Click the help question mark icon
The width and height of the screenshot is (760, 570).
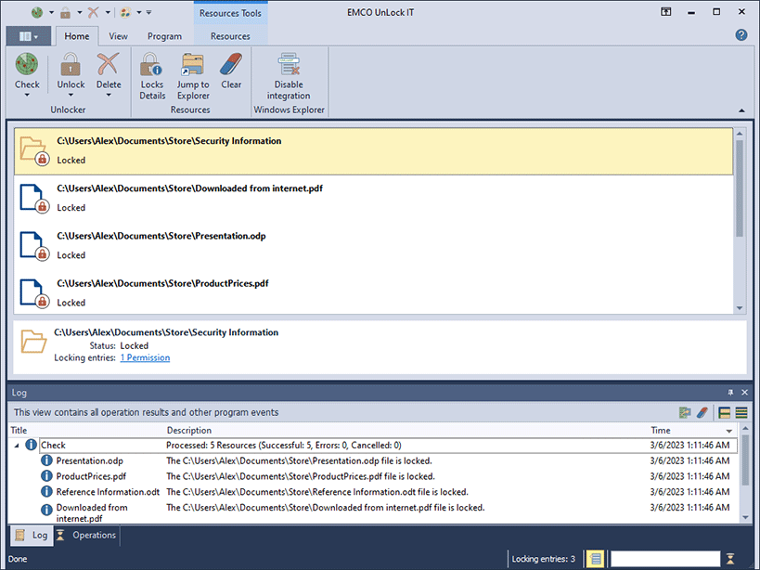[741, 35]
